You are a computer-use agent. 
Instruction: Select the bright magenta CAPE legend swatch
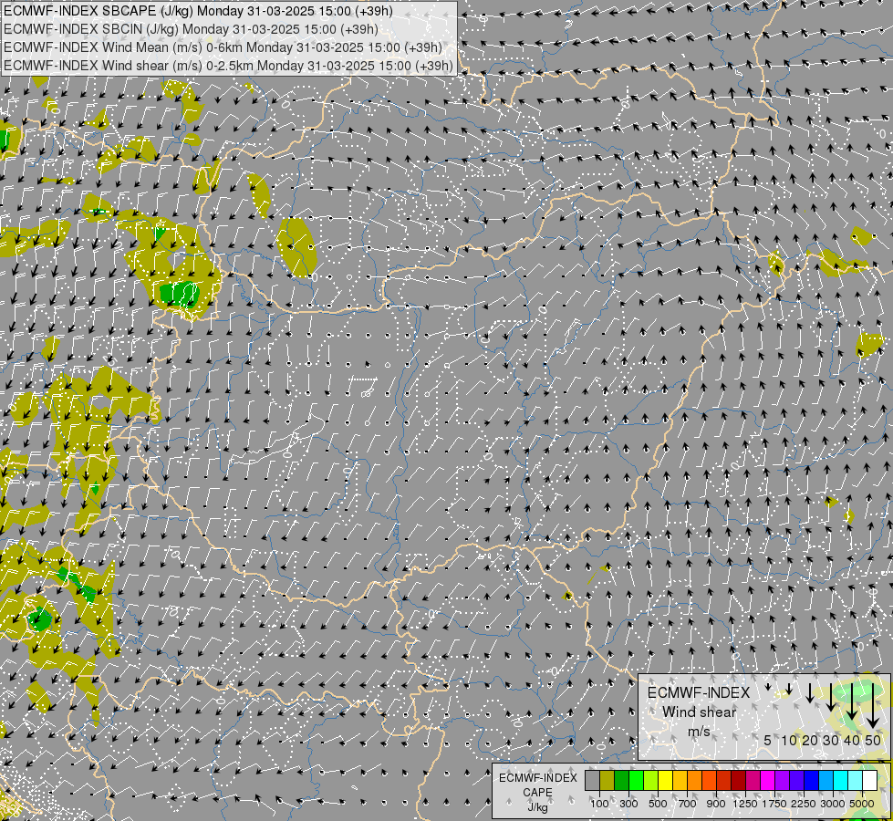click(x=767, y=780)
